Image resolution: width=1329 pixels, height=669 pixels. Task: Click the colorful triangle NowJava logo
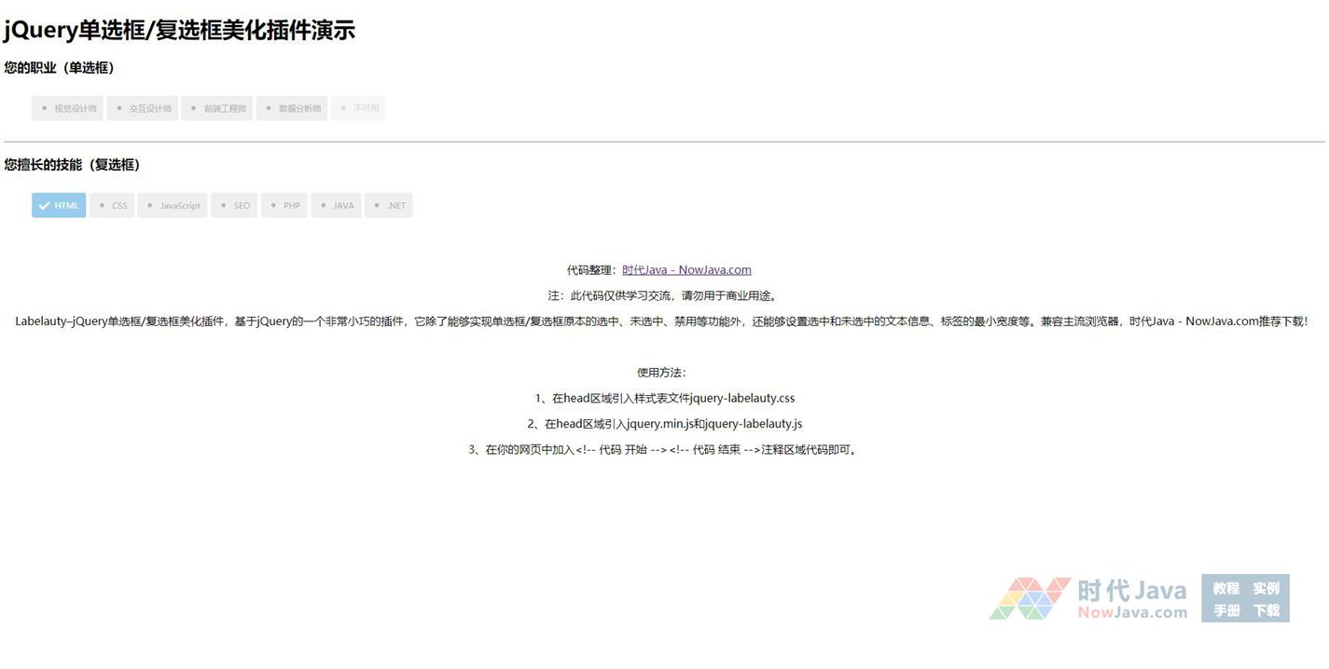[x=1030, y=598]
